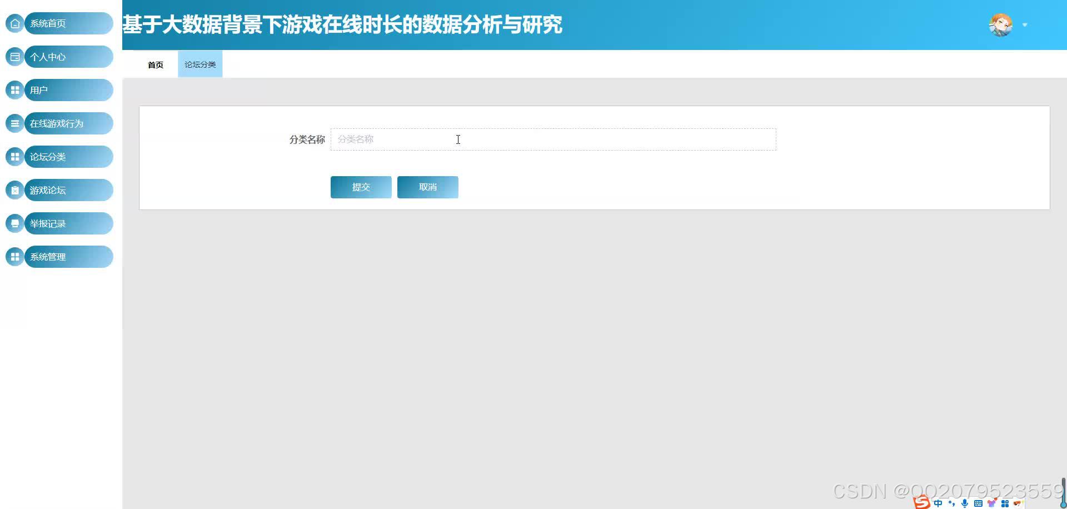Screen dimensions: 1067x509
Task: Open the Sogou soft keyboard icon
Action: [x=978, y=503]
